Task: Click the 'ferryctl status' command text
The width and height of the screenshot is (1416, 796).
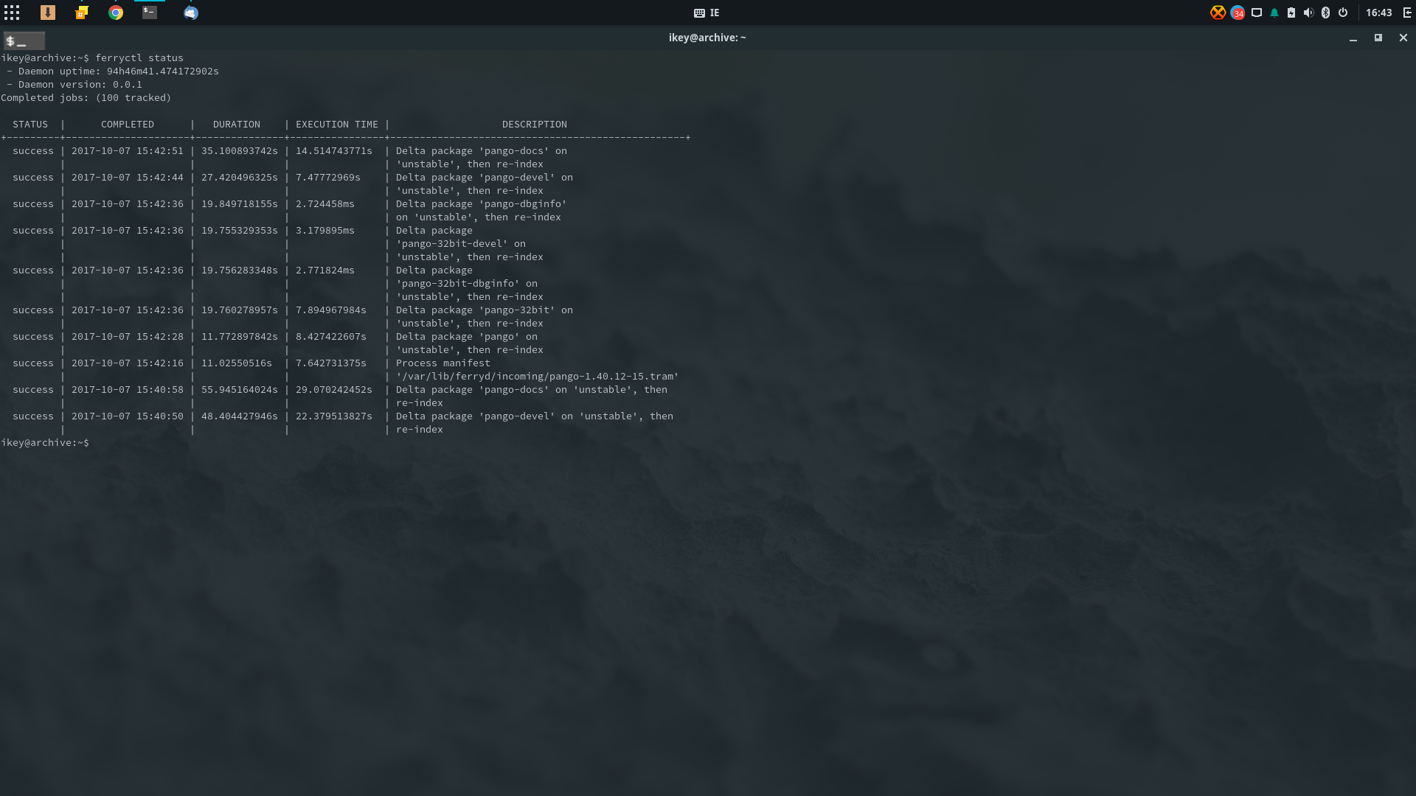Action: point(139,57)
